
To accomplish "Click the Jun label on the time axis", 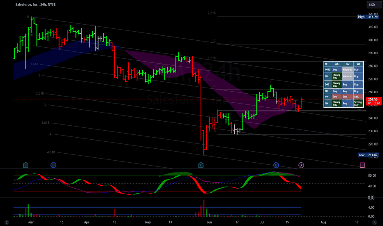I will coord(209,222).
